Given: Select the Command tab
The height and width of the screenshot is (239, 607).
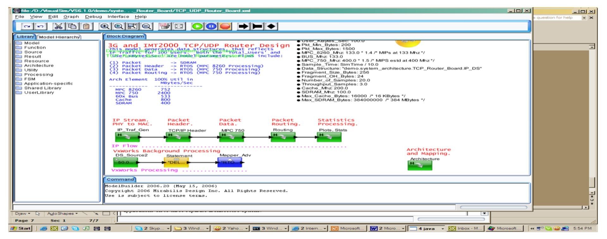Looking at the screenshot, I should 120,179.
